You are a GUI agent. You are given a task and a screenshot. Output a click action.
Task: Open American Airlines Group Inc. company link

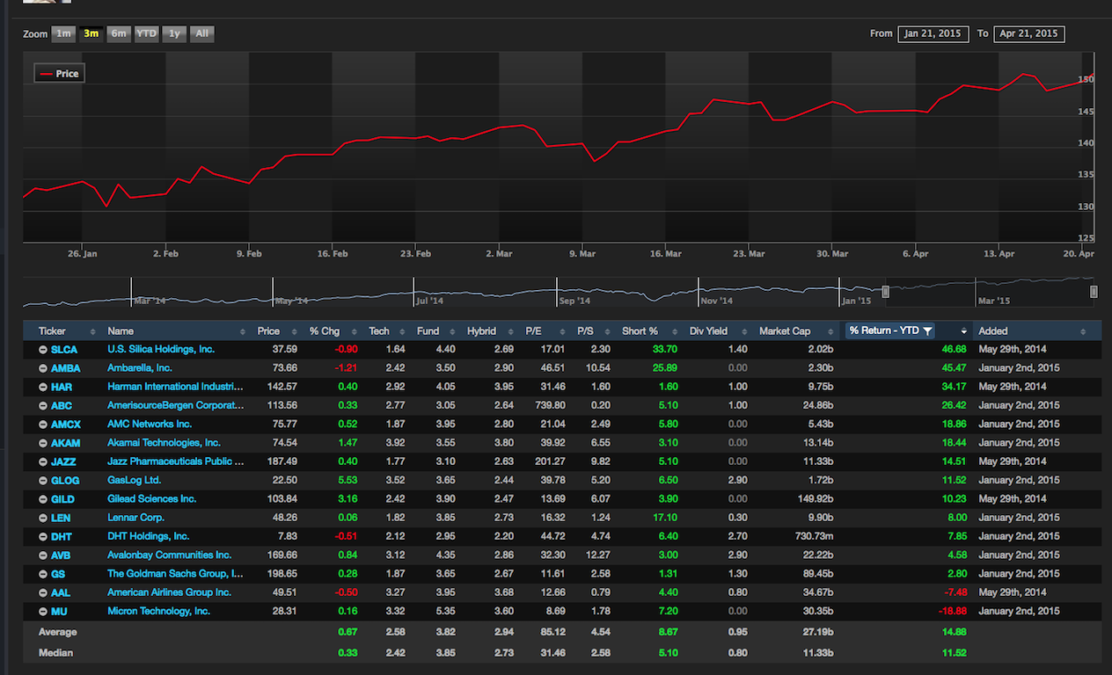pyautogui.click(x=169, y=592)
